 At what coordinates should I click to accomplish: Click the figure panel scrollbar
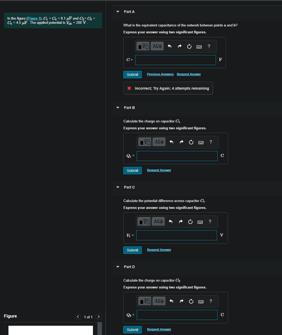pos(100,328)
